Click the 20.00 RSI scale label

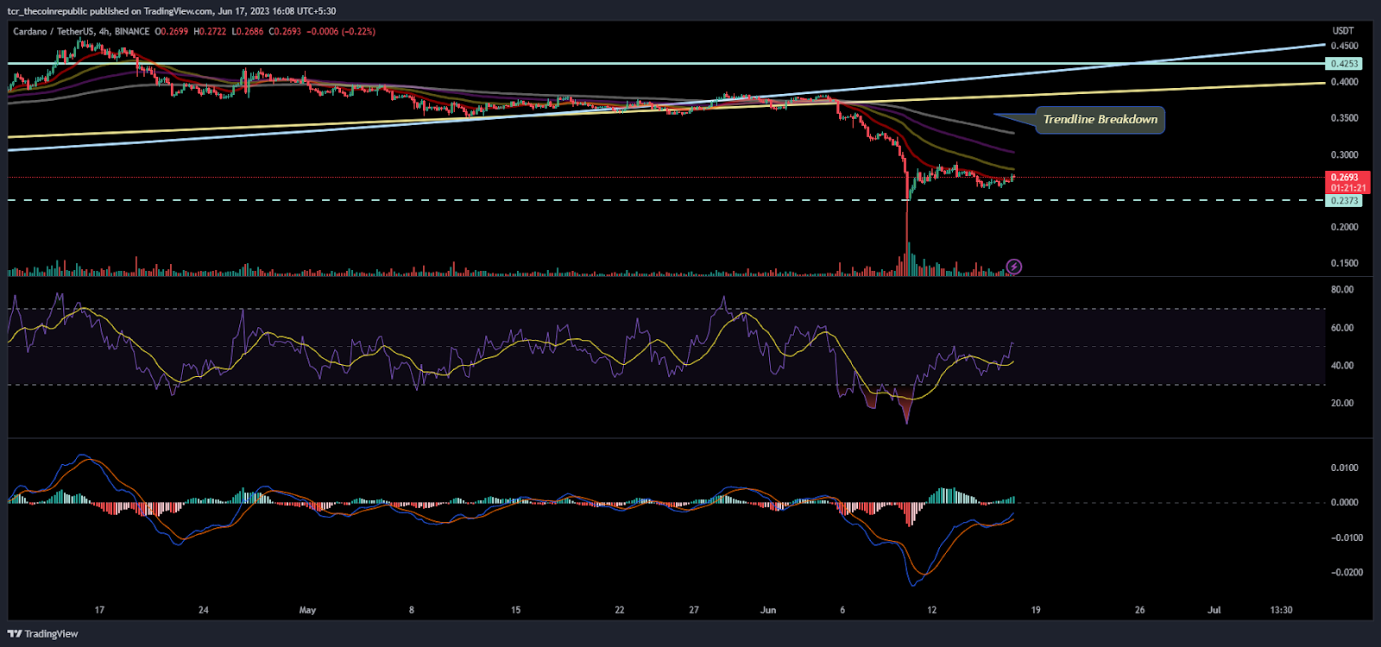[1342, 403]
